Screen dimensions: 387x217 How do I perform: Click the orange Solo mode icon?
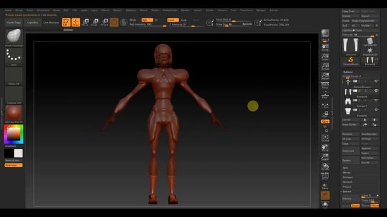point(325,195)
